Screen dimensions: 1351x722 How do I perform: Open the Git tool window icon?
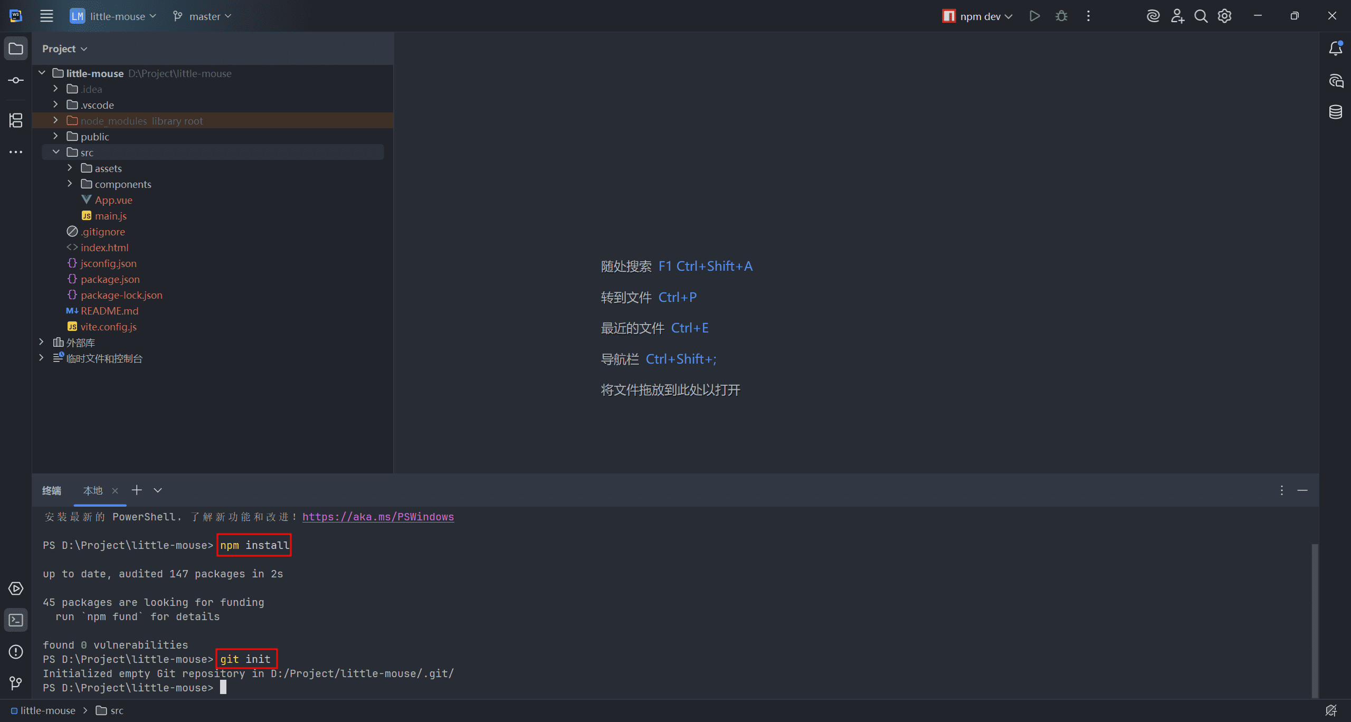[x=16, y=683]
